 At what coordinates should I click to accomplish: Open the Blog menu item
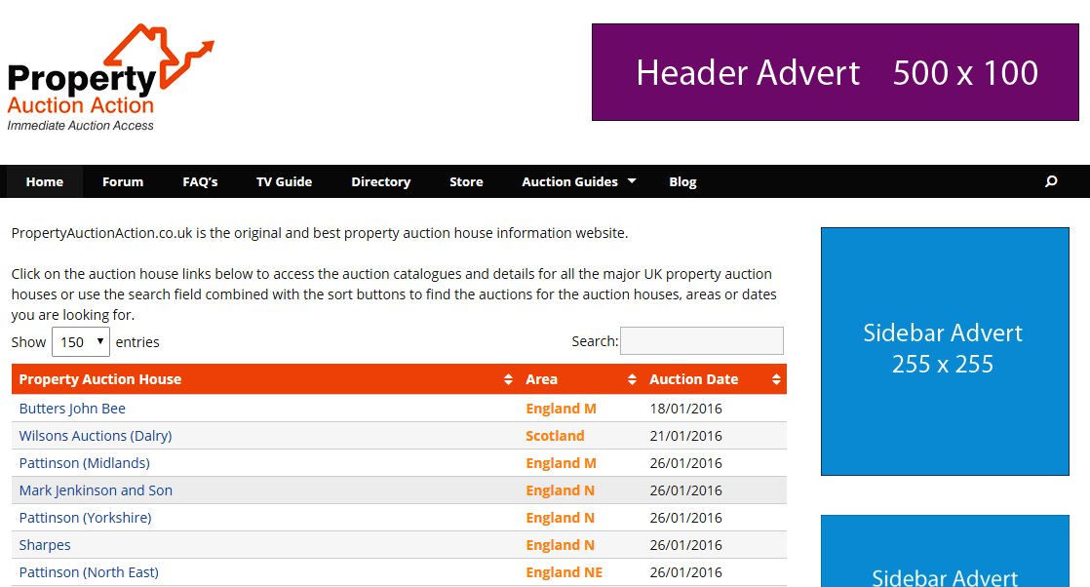point(682,181)
